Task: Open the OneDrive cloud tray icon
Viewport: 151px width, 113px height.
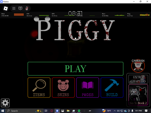Action: tap(125, 111)
